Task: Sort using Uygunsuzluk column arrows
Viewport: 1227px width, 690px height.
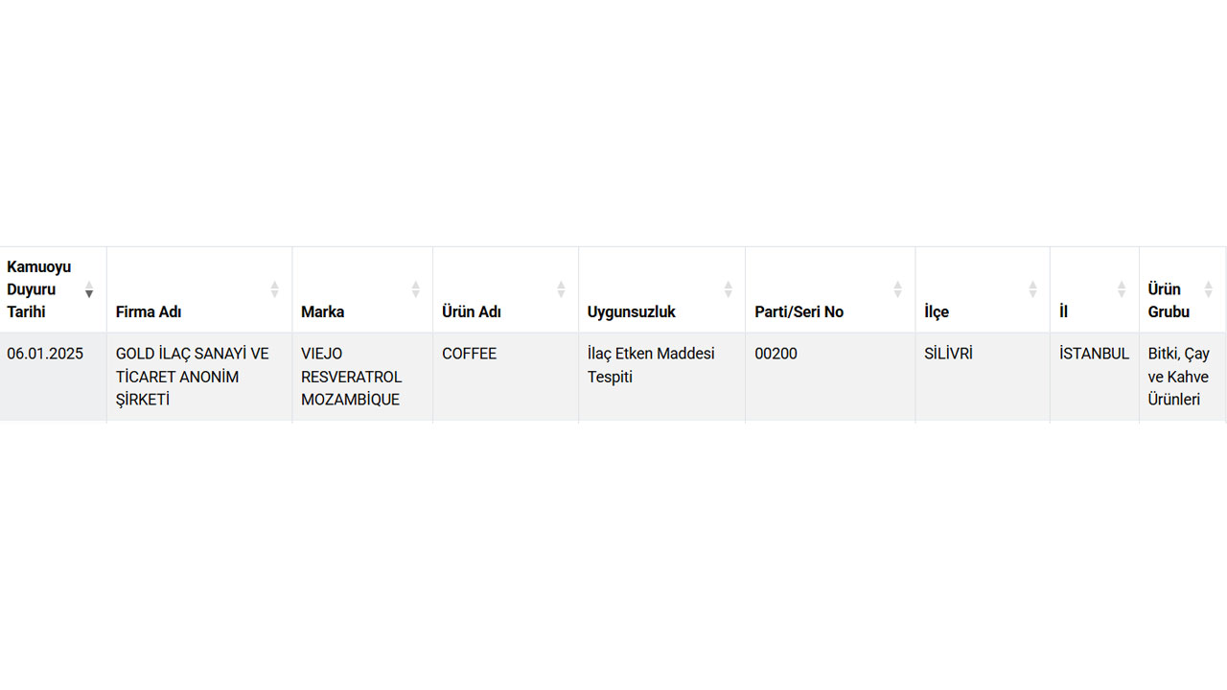Action: [729, 289]
